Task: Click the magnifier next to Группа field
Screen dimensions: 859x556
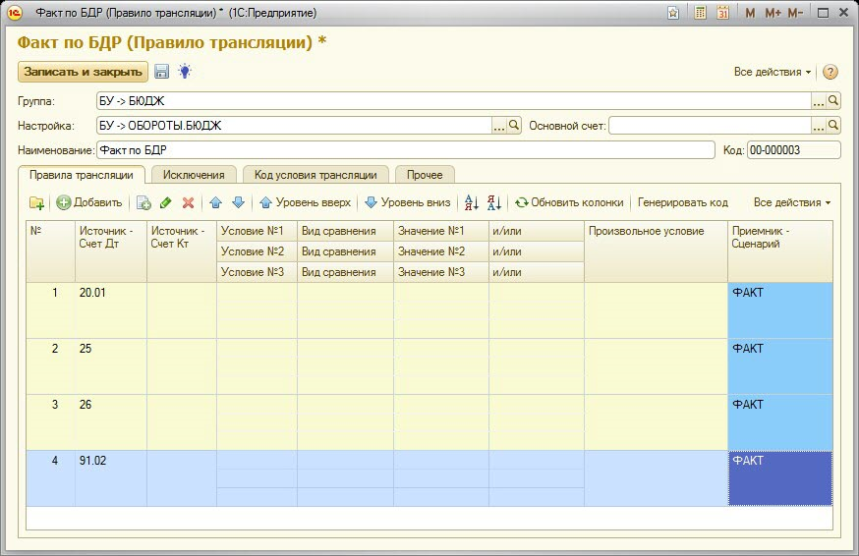Action: pos(833,100)
